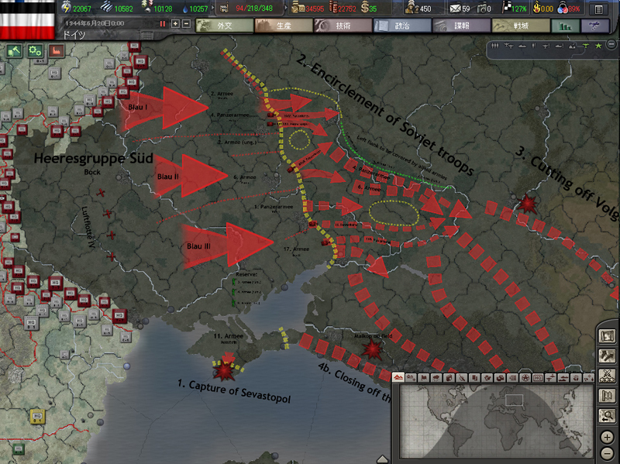The image size is (620, 464).
Task: Toggle the aircraft filter in outliner bar
Action: coord(509,46)
